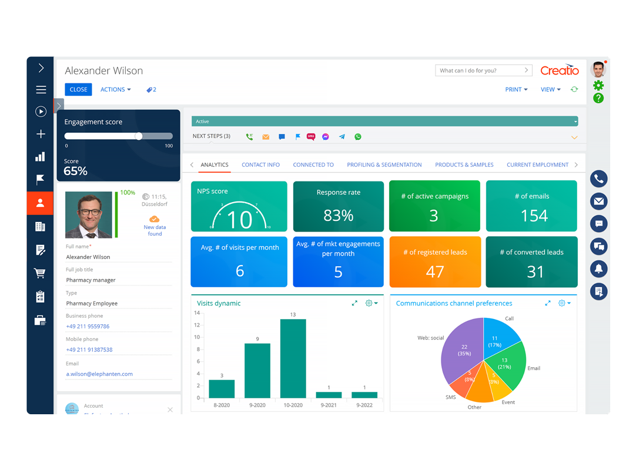Expand the NEXT STEPS section chevron
This screenshot has width=636, height=470.
(574, 136)
